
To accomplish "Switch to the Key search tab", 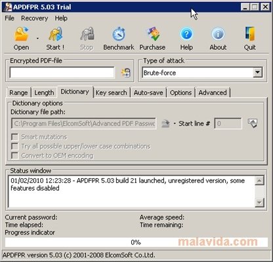I will (112, 92).
